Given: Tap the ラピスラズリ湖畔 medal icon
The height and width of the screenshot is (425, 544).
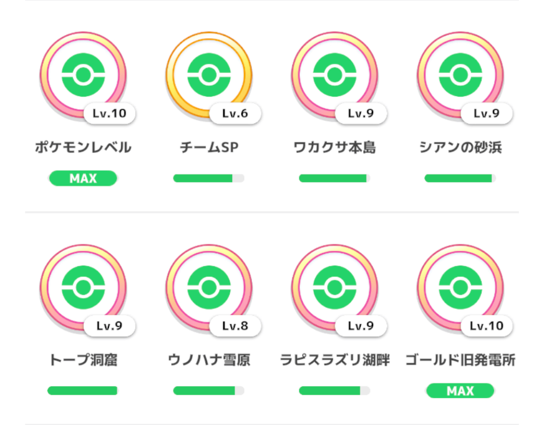Looking at the screenshot, I should [x=334, y=287].
